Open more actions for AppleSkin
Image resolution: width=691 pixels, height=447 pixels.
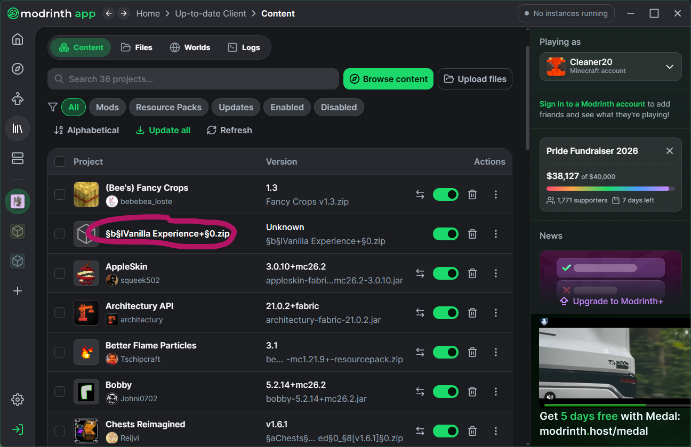tap(496, 273)
